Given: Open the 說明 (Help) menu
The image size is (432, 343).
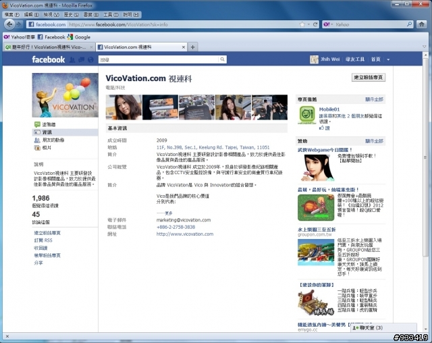Looking at the screenshot, I should pyautogui.click(x=131, y=15).
